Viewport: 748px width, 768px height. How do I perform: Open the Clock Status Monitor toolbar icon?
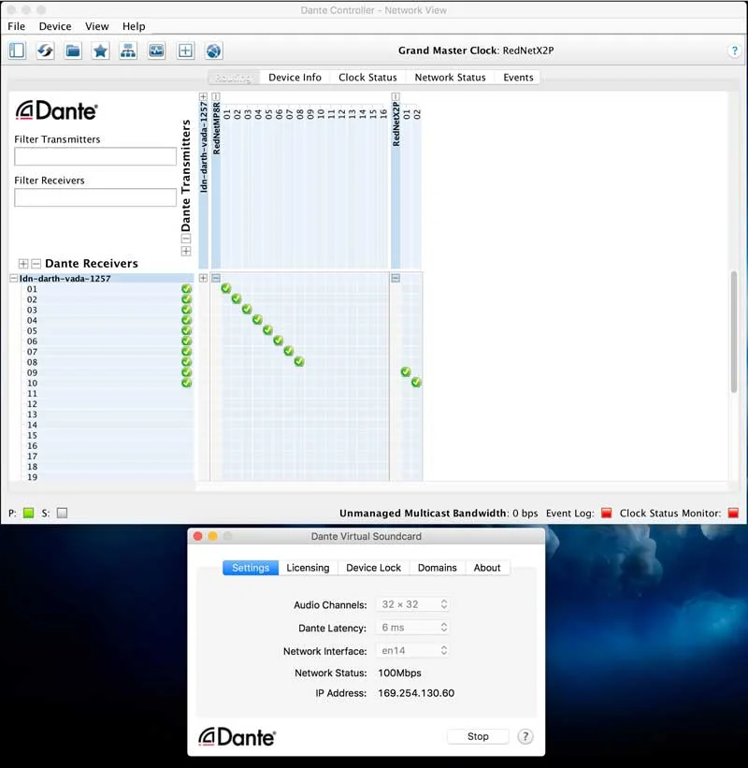pyautogui.click(x=156, y=51)
